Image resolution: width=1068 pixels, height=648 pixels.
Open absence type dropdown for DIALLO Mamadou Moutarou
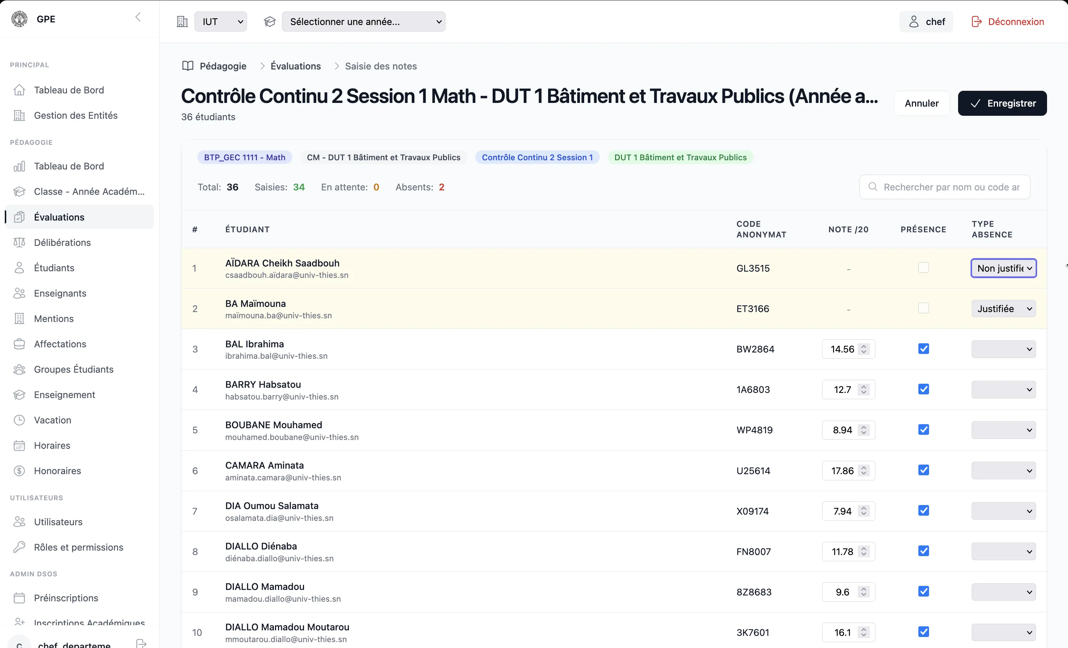coord(1003,633)
